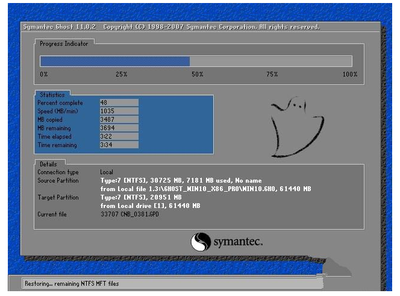Select the Current file name entry
Image resolution: width=400 pixels, height=296 pixels.
127,214
